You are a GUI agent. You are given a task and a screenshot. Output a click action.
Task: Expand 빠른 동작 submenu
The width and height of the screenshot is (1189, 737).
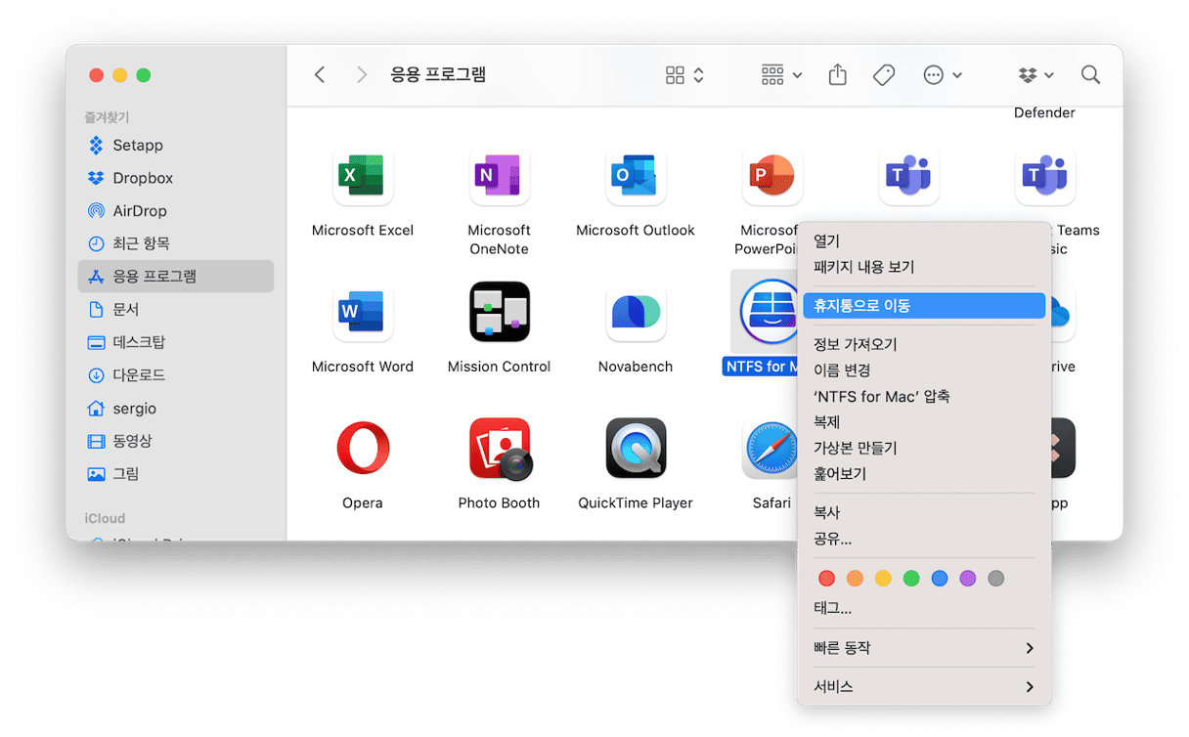(x=924, y=648)
